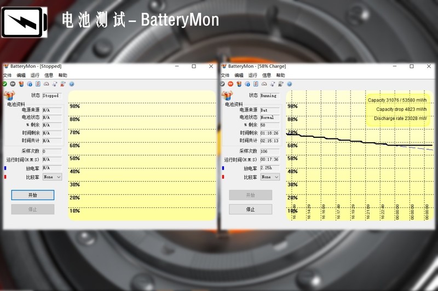Click battery information icon in 58% Charge window
The image size is (438, 291).
[239, 84]
